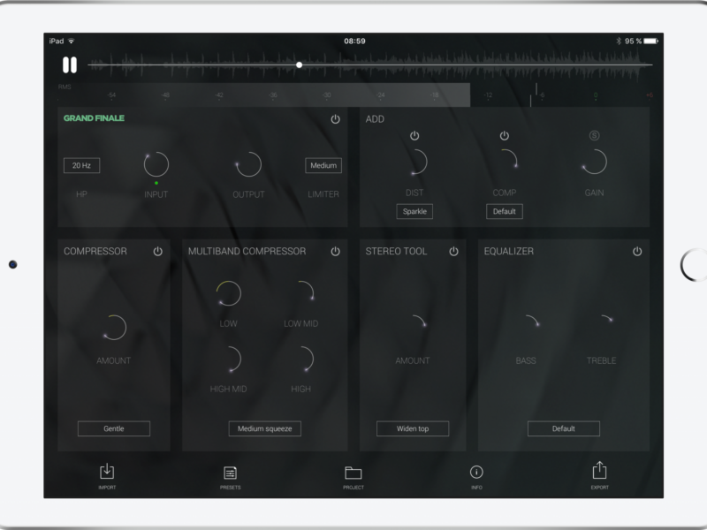Screen dimensions: 707x530
Task: Open the Info icon
Action: click(x=476, y=472)
